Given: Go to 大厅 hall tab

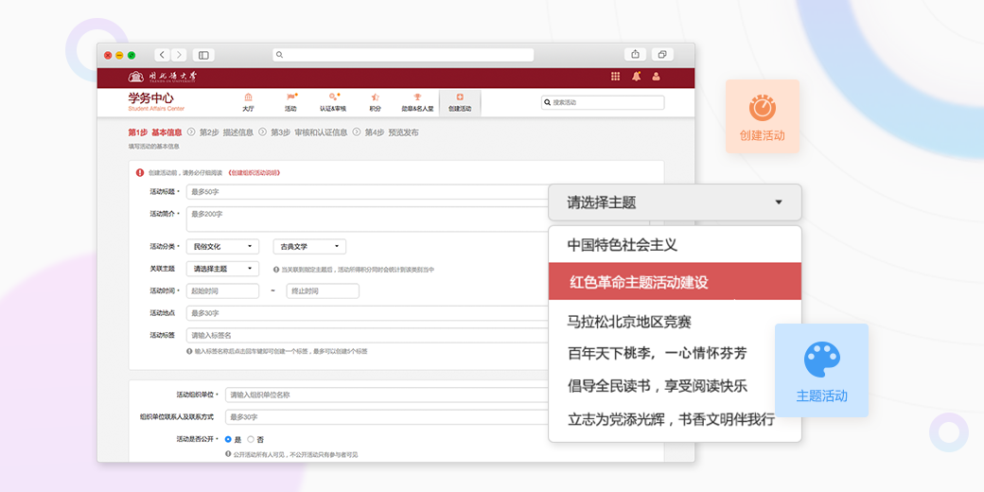Looking at the screenshot, I should 249,102.
